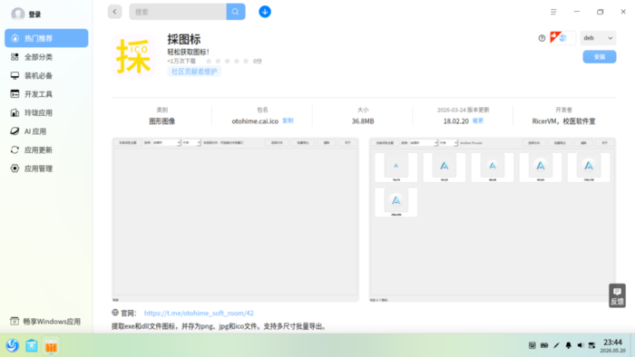Viewport: 635px width, 357px height.
Task: Click the 36.8MB size value
Action: (x=363, y=121)
